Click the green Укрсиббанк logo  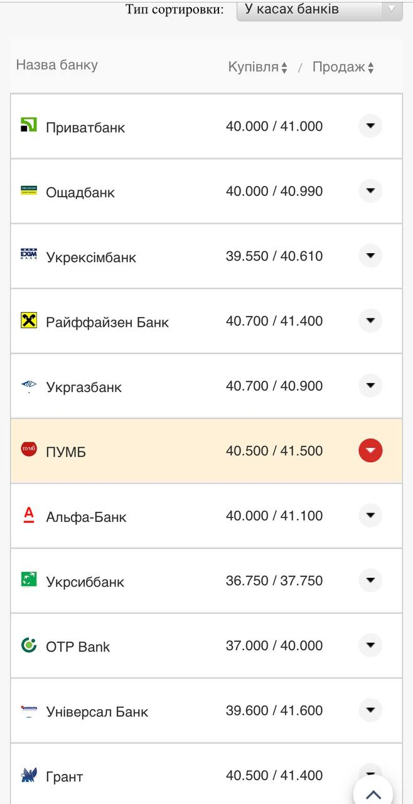[29, 579]
